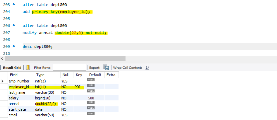Screen dimensions: 277x120
Task: Click the Filter Rows input field
Action: (x=70, y=67)
